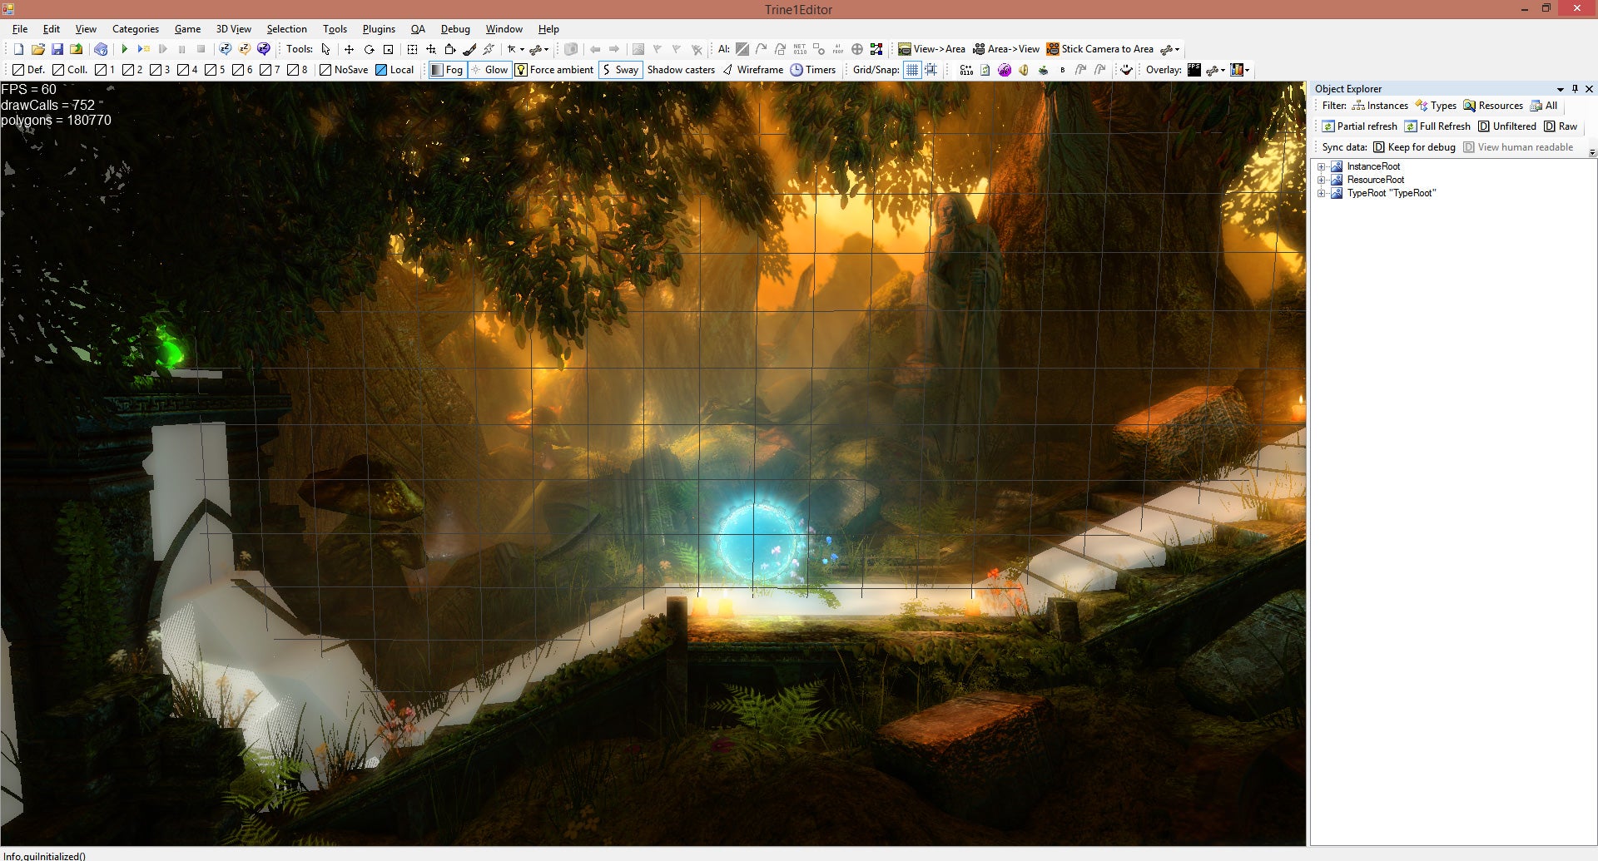Toggle the grid display icon
The height and width of the screenshot is (861, 1598).
point(912,70)
